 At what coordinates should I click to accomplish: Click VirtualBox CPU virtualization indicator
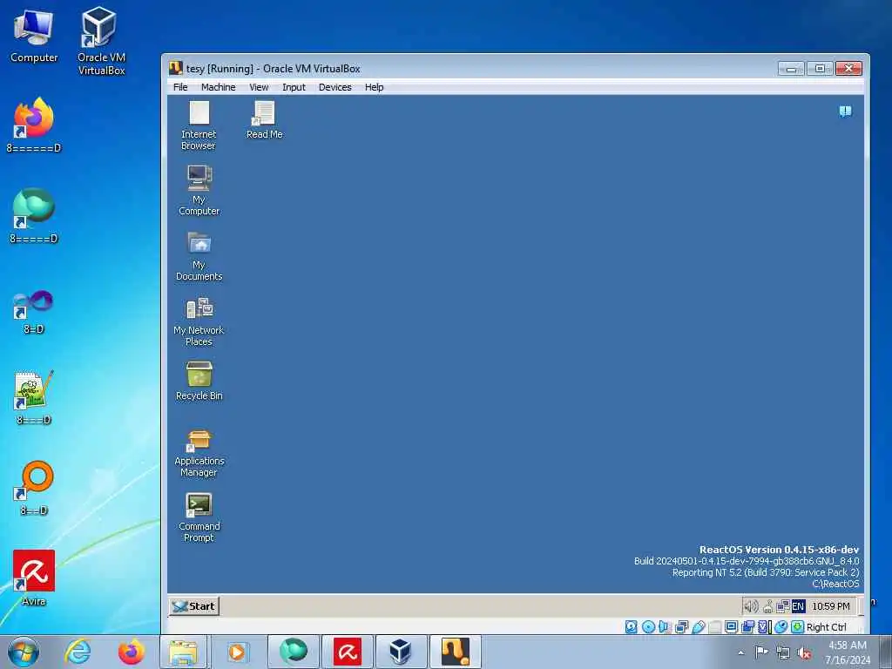(x=765, y=627)
